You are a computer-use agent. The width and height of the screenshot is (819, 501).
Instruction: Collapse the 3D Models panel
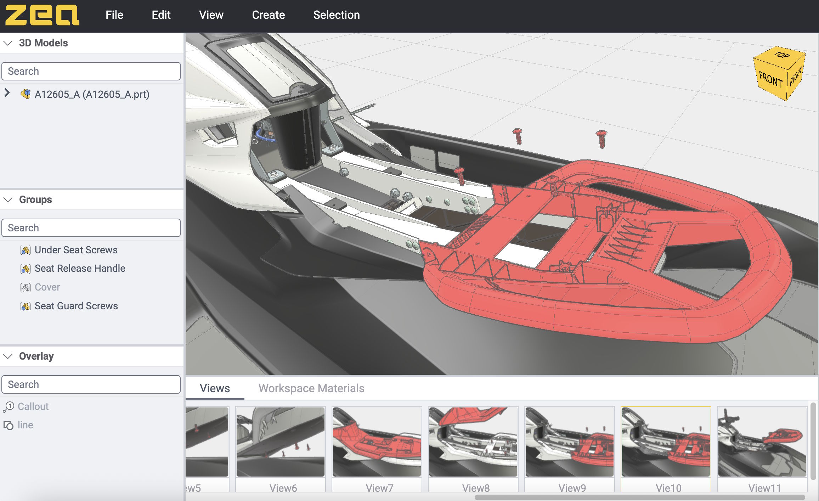click(8, 43)
